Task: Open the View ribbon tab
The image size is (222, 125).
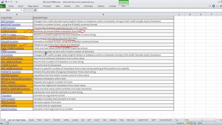Action: point(77,6)
